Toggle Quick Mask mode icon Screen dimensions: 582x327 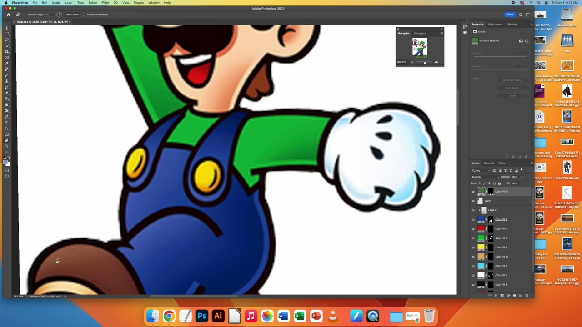point(6,170)
